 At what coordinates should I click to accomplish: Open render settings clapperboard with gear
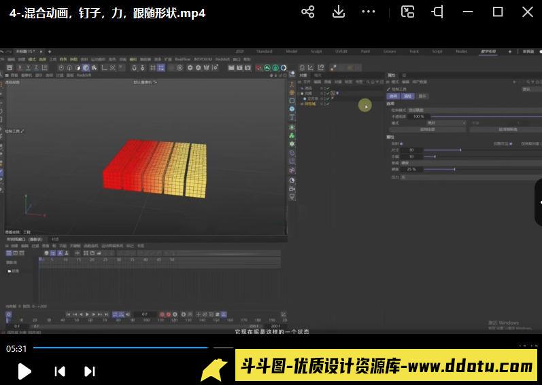tap(248, 68)
